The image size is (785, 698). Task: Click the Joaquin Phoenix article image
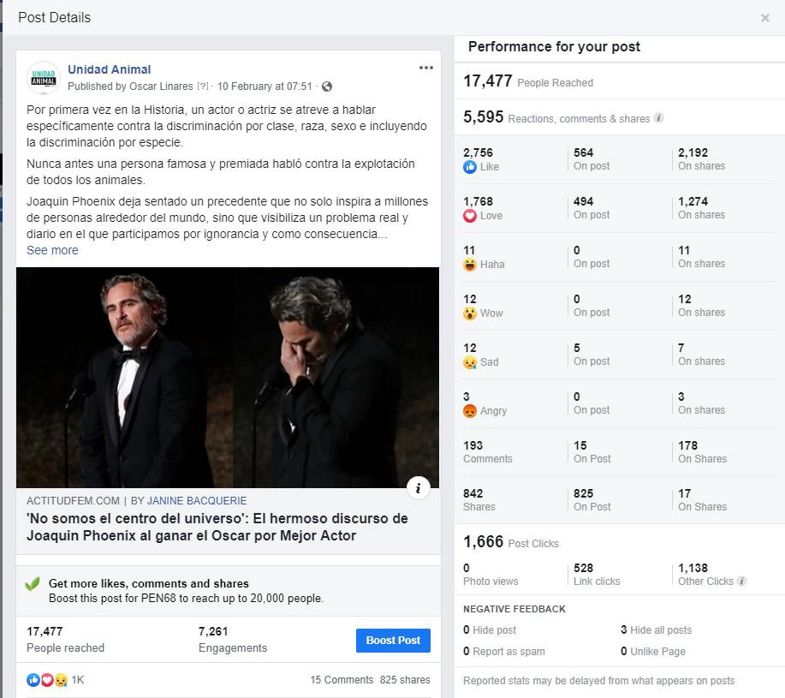pos(228,378)
